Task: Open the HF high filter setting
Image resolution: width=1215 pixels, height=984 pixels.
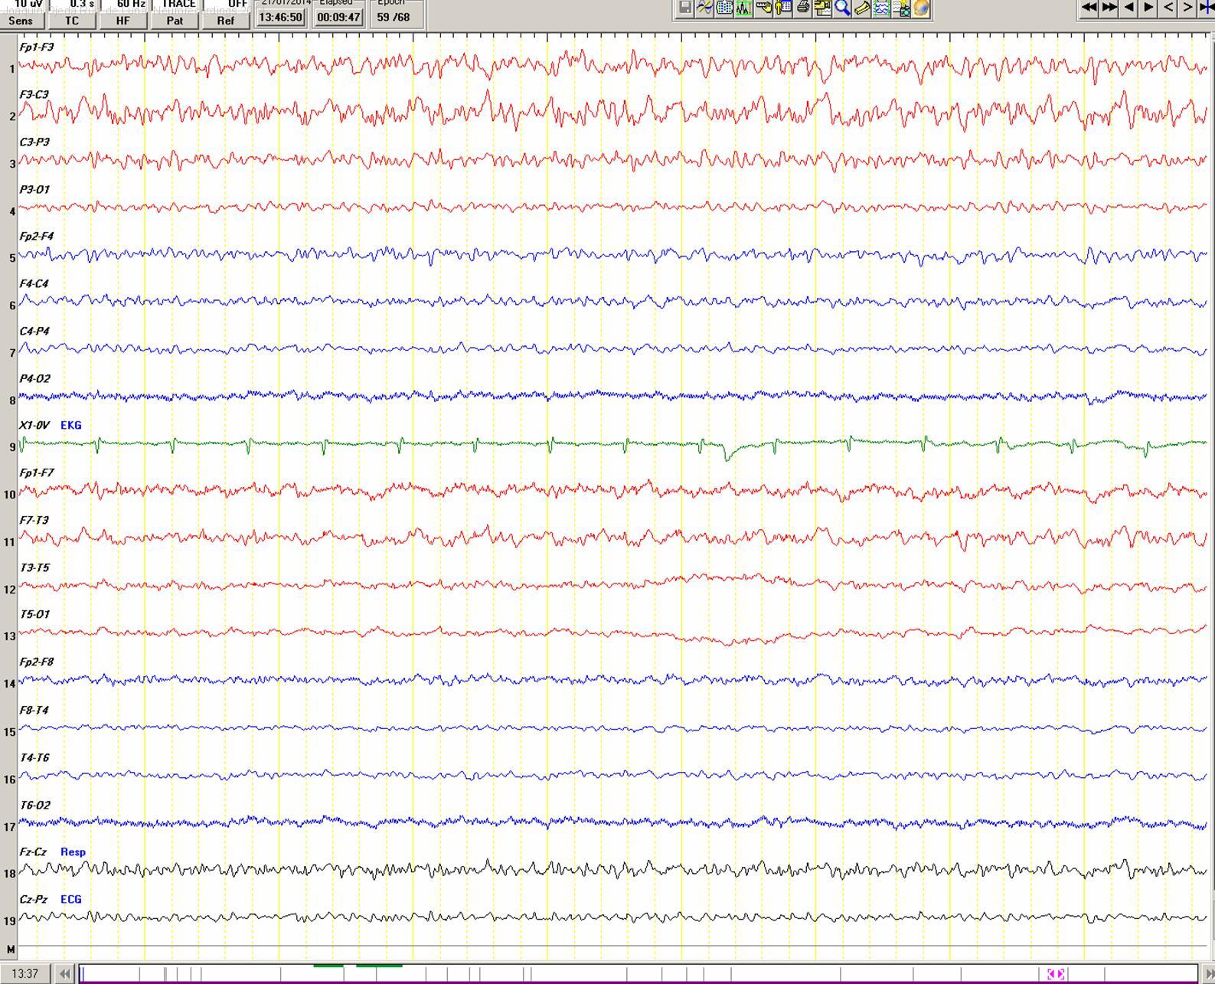Action: [123, 21]
